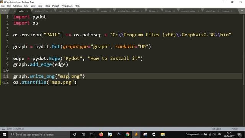Show hidden system tray icons

[201, 135]
